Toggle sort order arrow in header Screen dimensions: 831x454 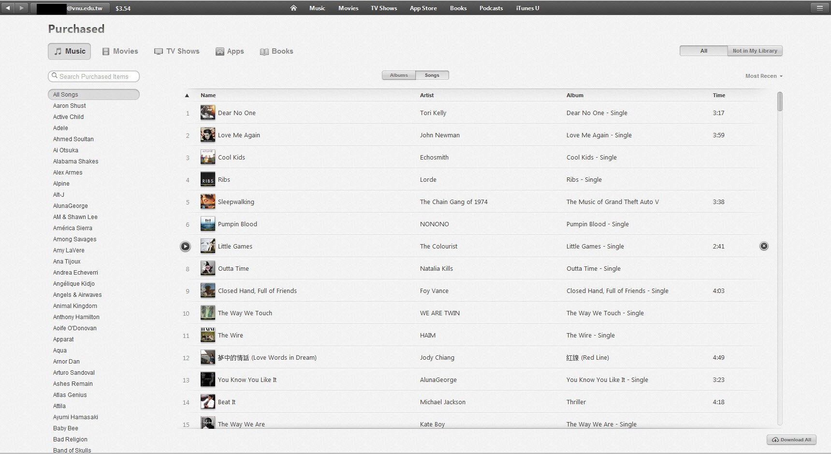coord(187,95)
